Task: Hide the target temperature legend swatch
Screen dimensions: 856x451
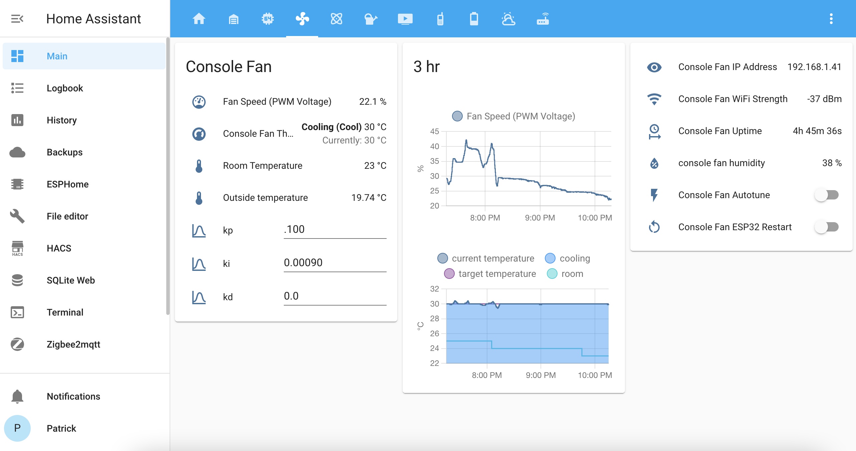Action: pyautogui.click(x=449, y=274)
